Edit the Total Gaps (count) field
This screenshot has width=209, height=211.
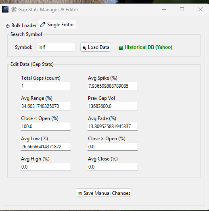(46, 86)
